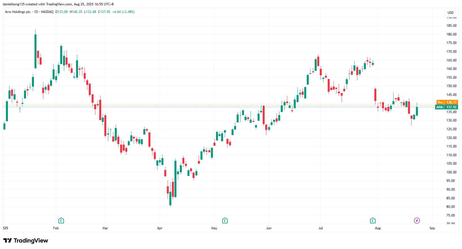This screenshot has height=249, width=462.
Task: Click the orange Pre 138.77 price label
Action: (x=447, y=102)
